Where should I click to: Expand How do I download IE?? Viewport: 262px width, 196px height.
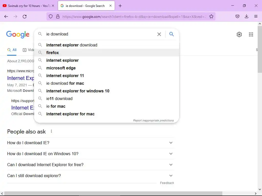tap(90, 143)
